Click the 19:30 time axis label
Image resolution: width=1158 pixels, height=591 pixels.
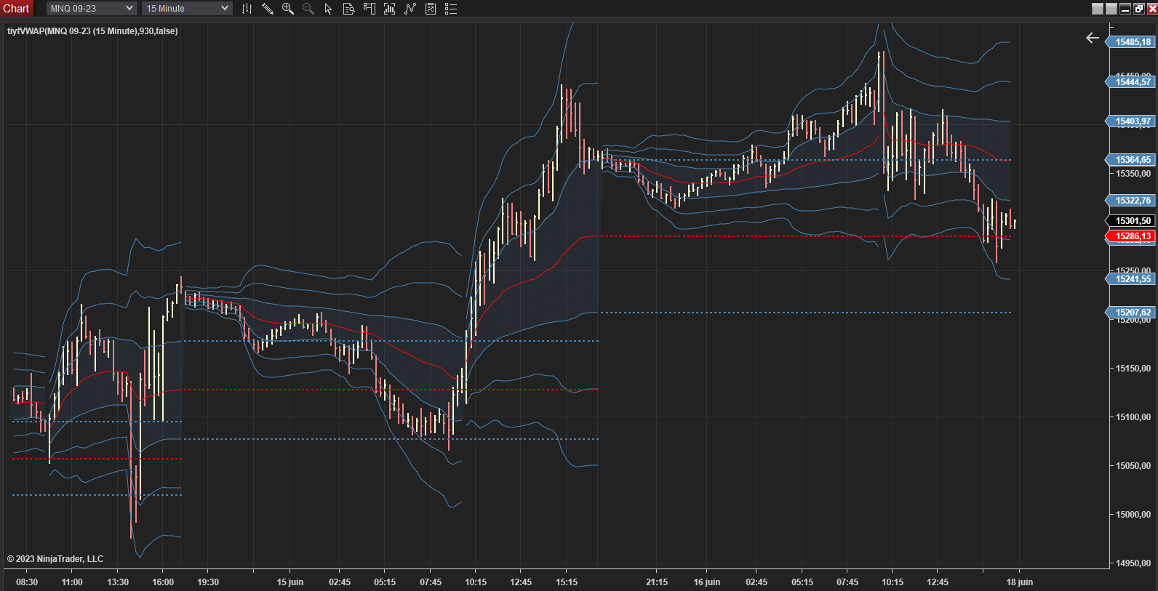click(208, 582)
